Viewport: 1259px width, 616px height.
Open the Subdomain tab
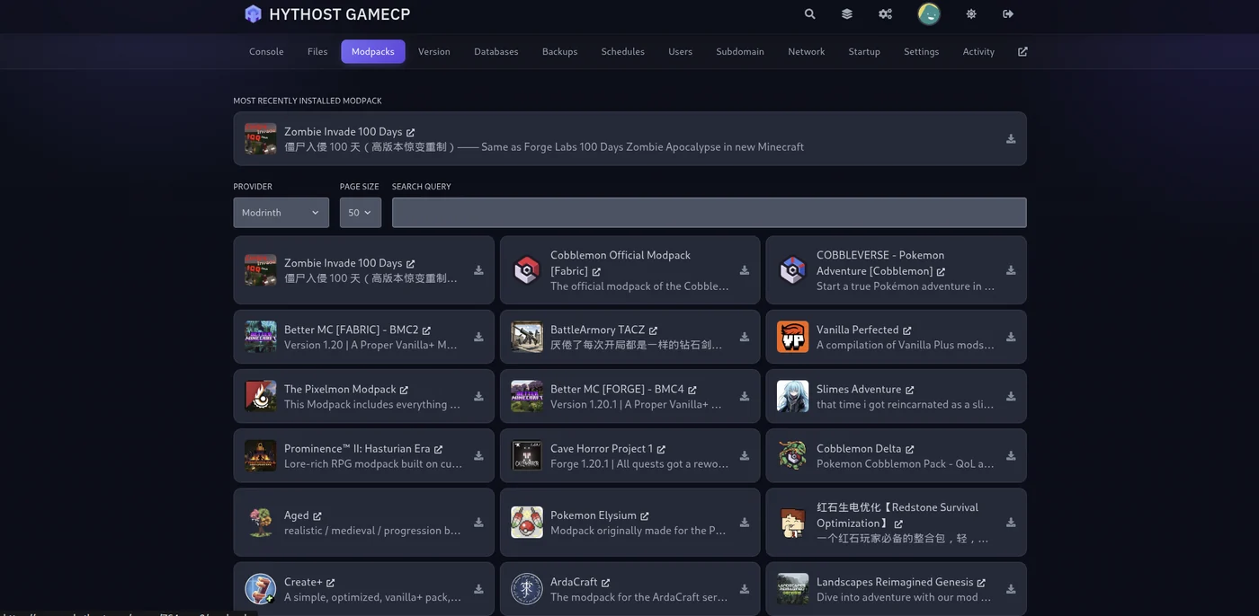[x=740, y=52]
